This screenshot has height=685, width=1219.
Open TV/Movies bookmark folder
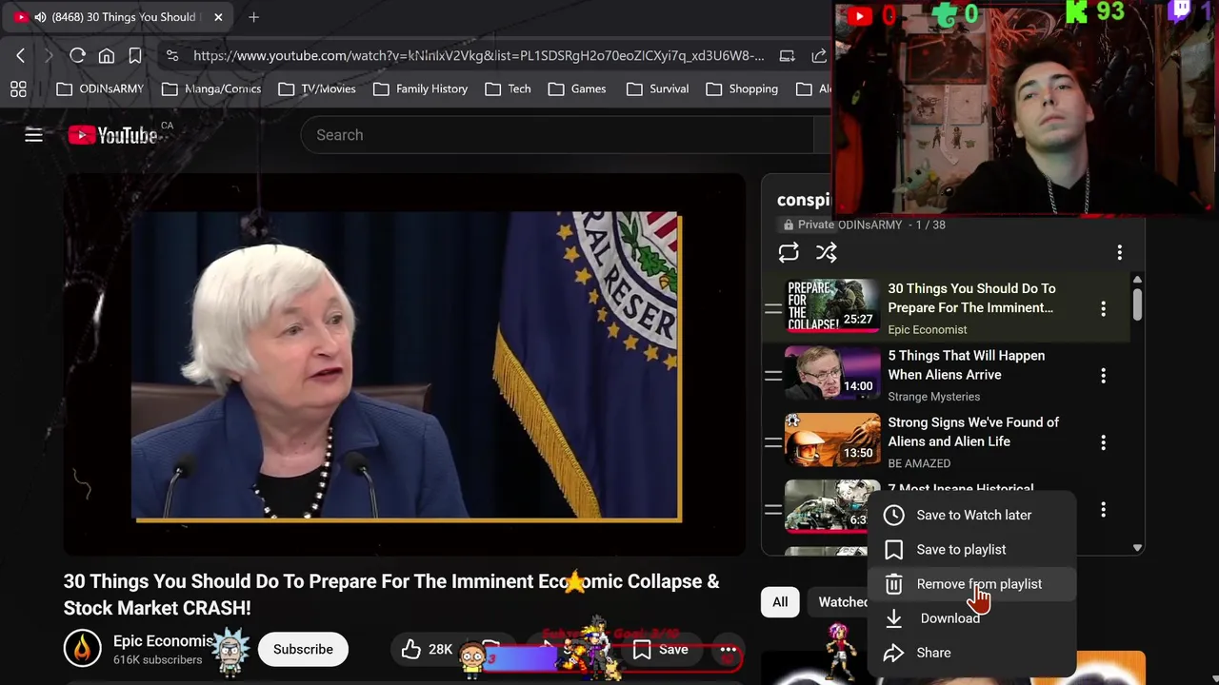coord(317,88)
